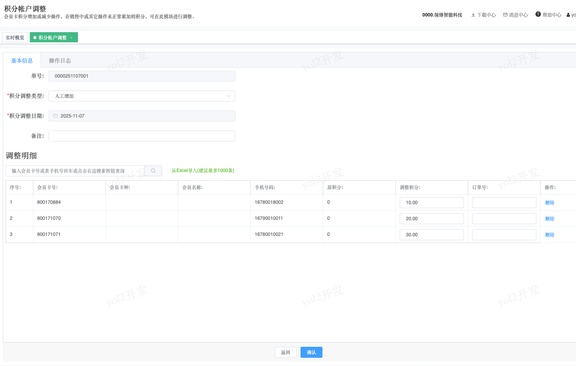The height and width of the screenshot is (366, 576).
Task: Click card number 800171071
Action: click(49, 234)
